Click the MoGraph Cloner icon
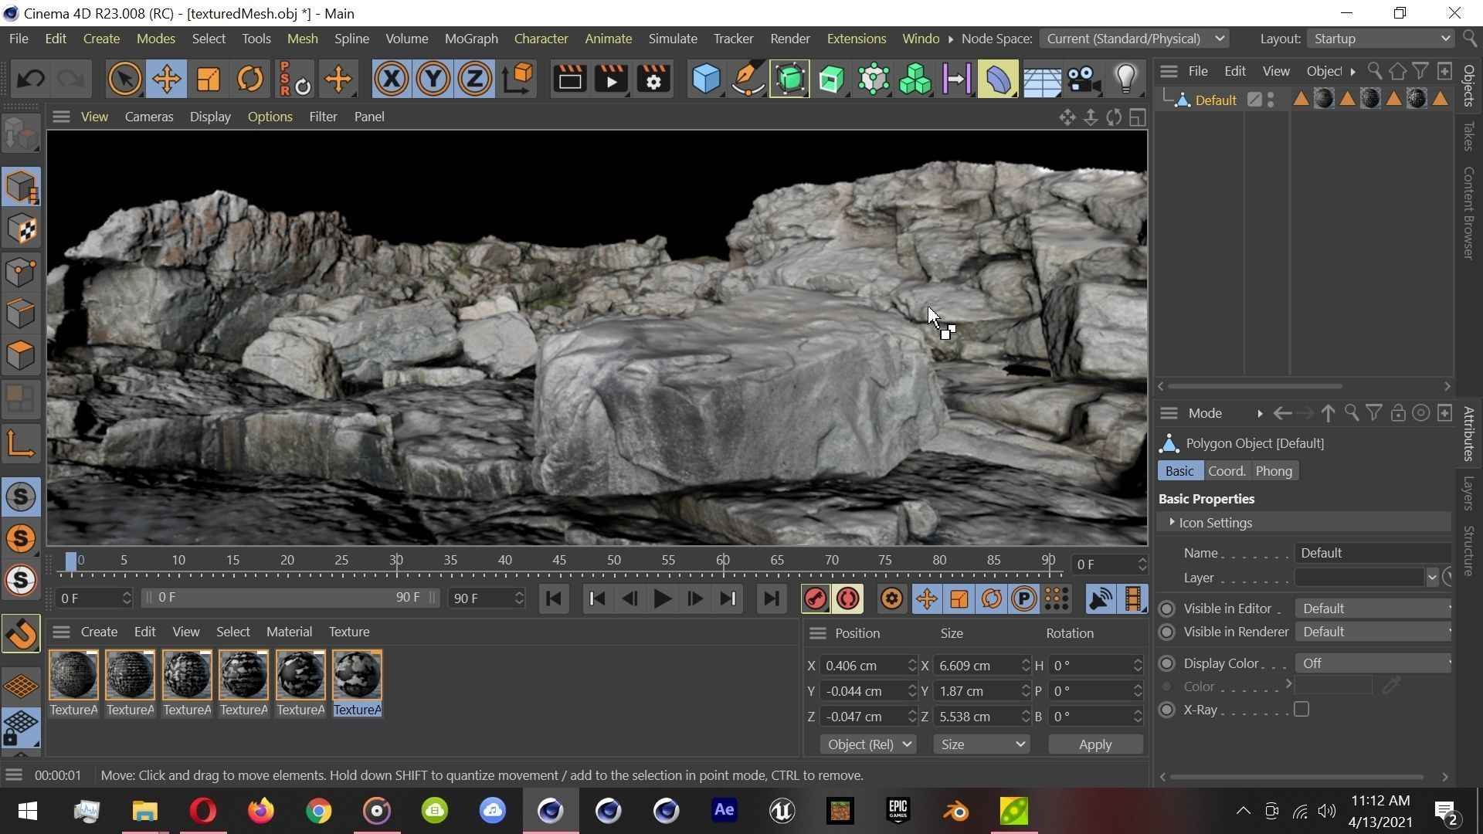The image size is (1483, 834). [x=915, y=79]
